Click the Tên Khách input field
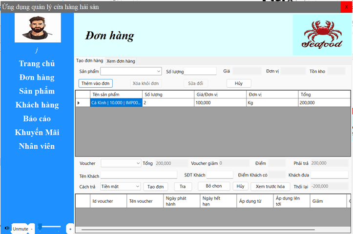Image resolution: width=353 pixels, height=234 pixels. pos(139,175)
